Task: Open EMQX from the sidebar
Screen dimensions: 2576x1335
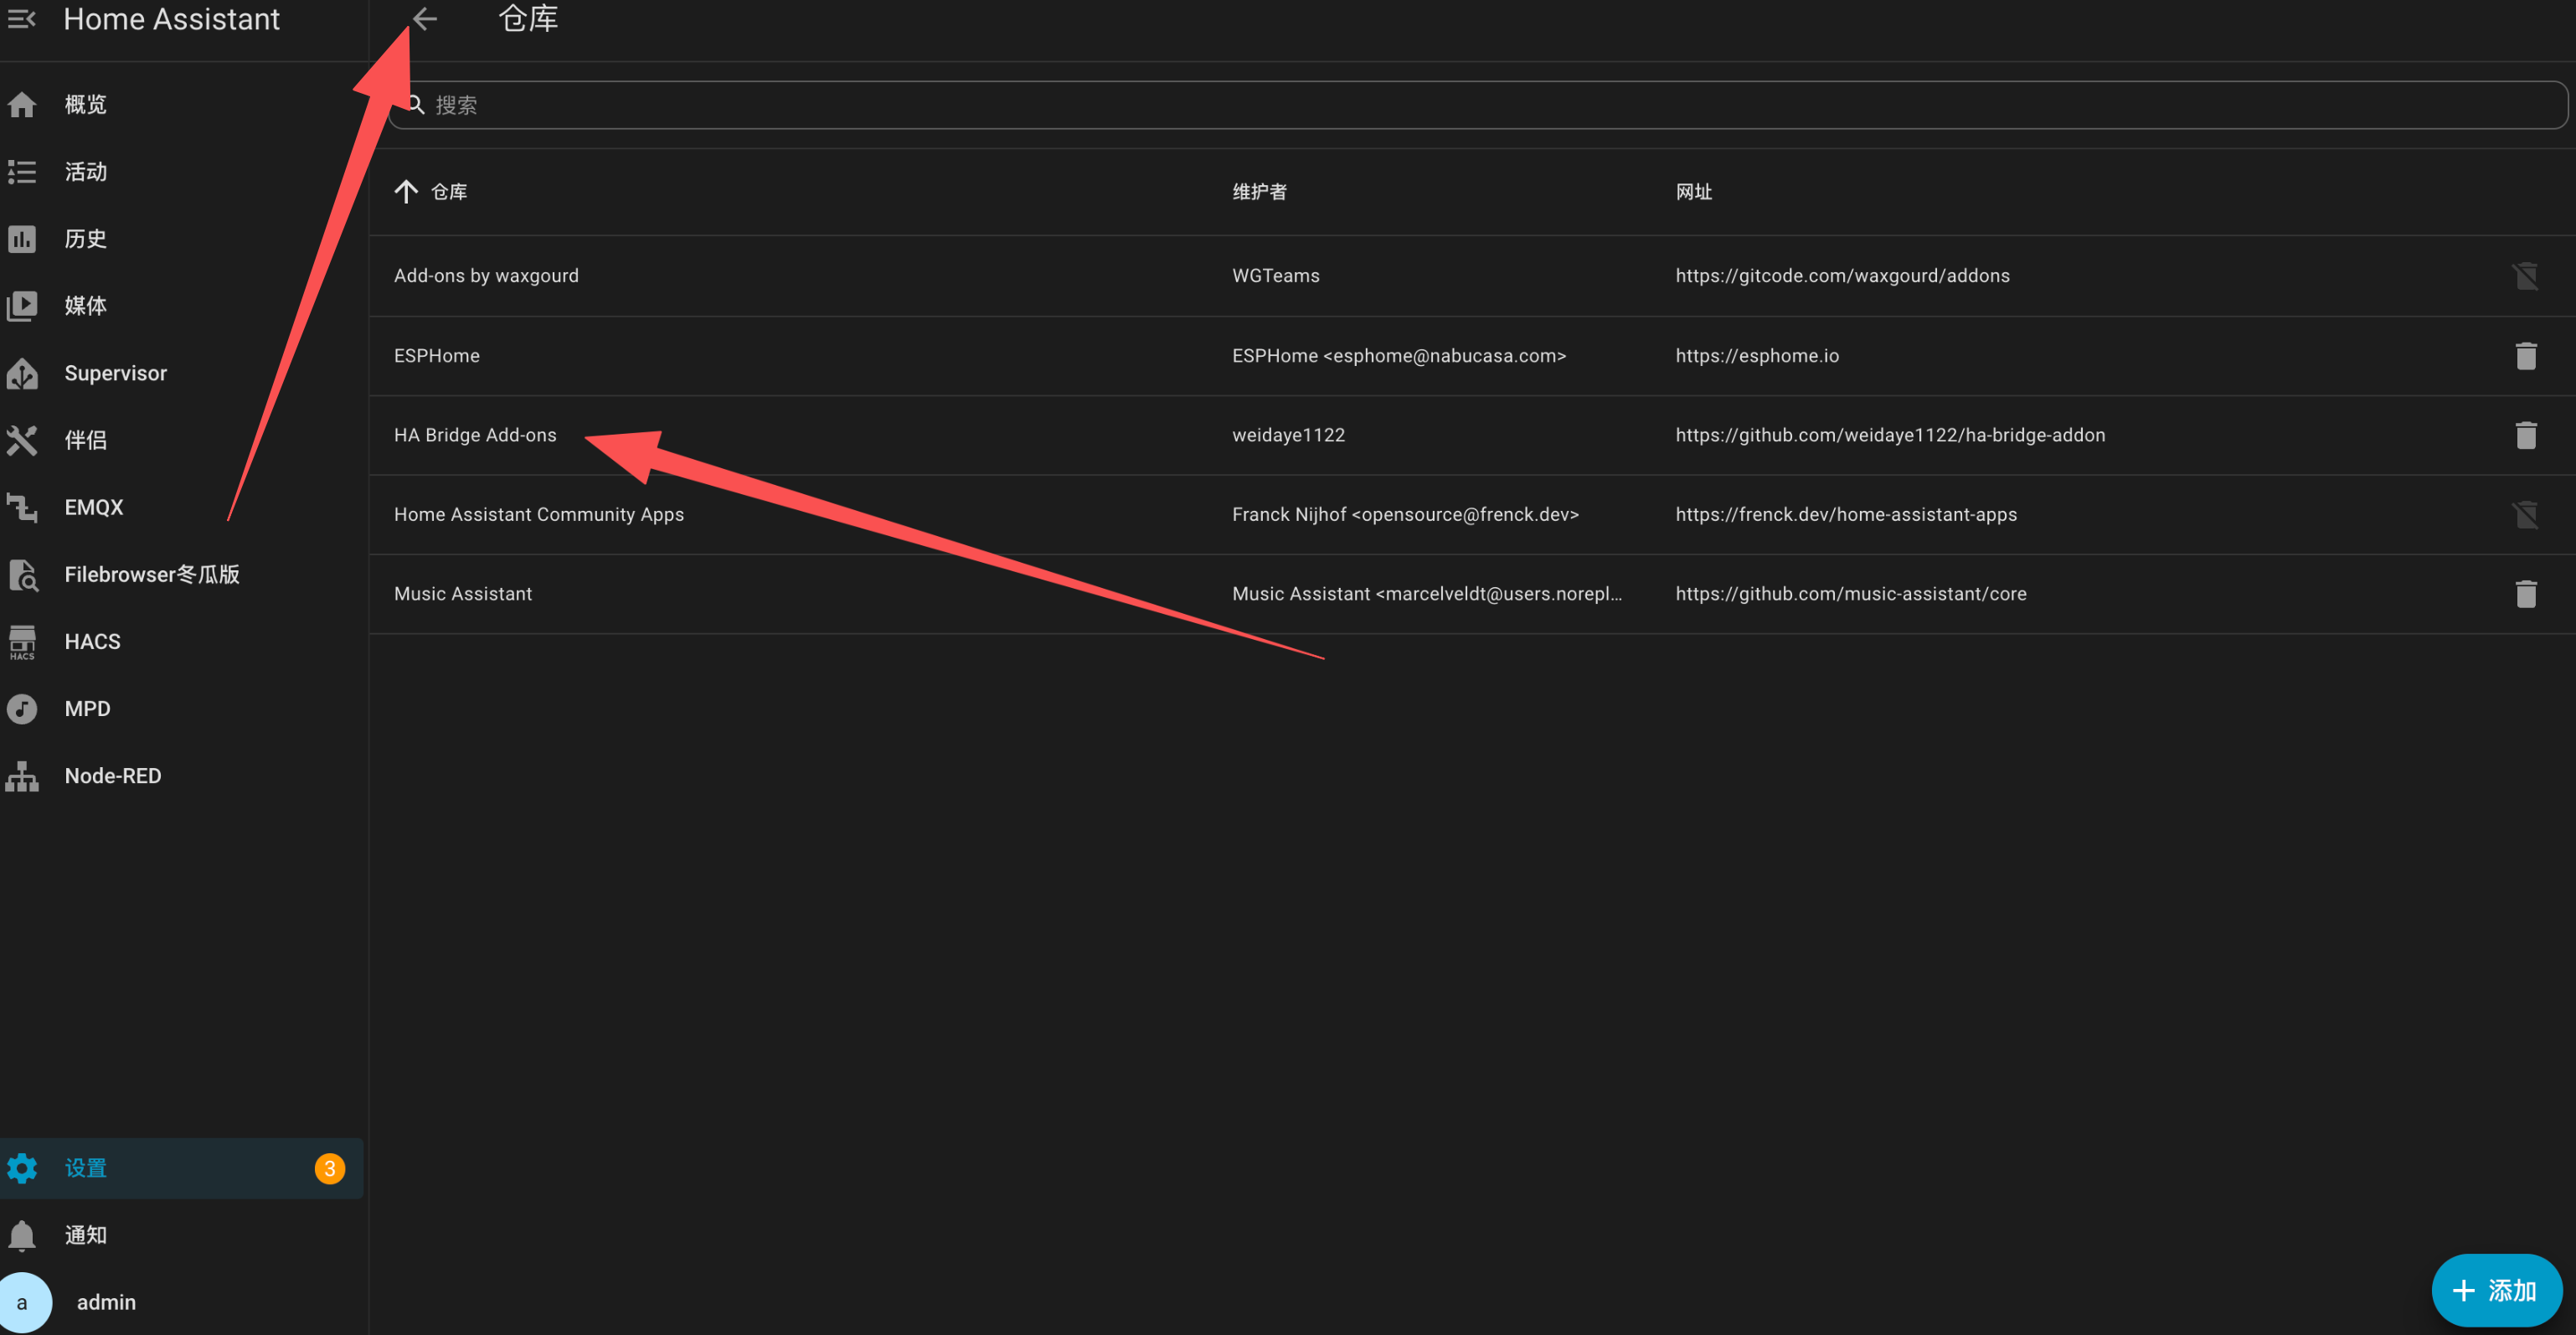Action: (x=182, y=507)
